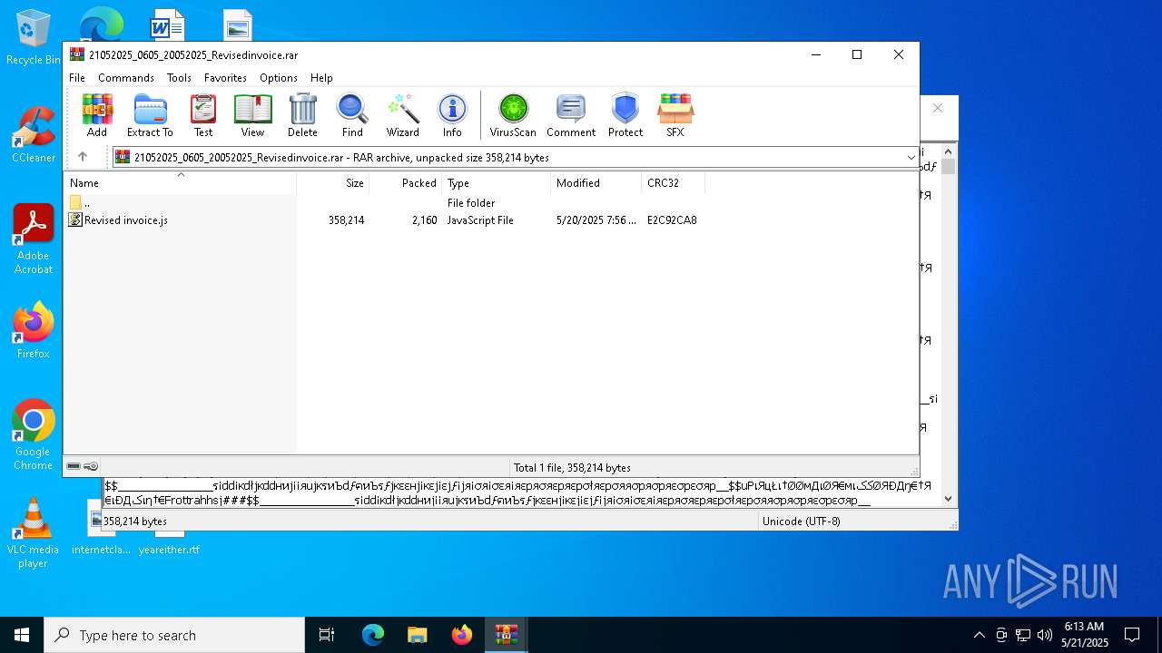Click the taskbar search box
The height and width of the screenshot is (653, 1162).
pos(174,635)
